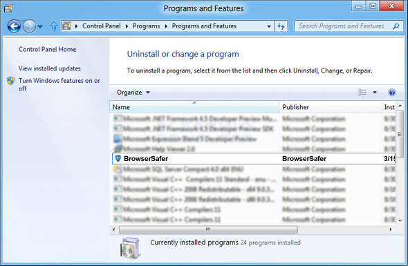Open the Help button
408x266 pixels.
(x=392, y=93)
